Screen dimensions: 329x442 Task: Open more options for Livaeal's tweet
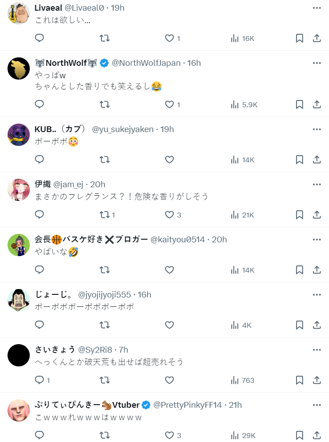point(317,8)
